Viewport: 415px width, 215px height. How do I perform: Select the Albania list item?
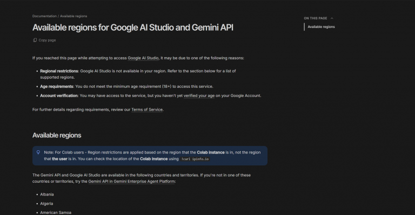click(x=47, y=195)
